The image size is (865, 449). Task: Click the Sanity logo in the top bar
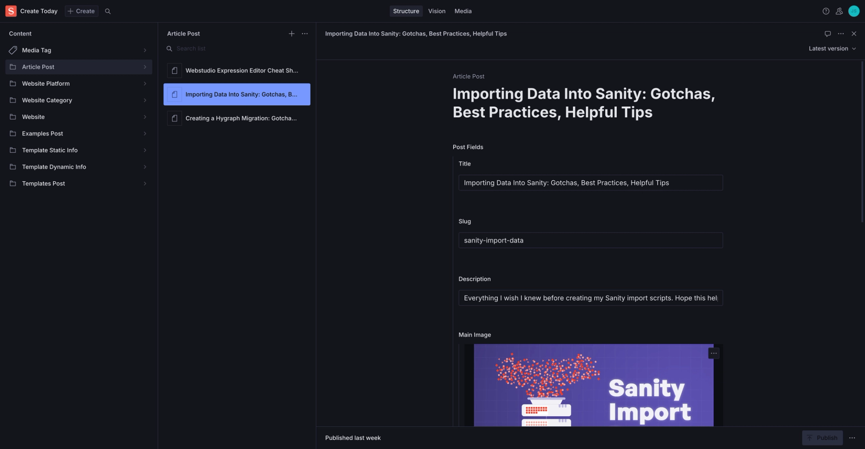pos(11,11)
